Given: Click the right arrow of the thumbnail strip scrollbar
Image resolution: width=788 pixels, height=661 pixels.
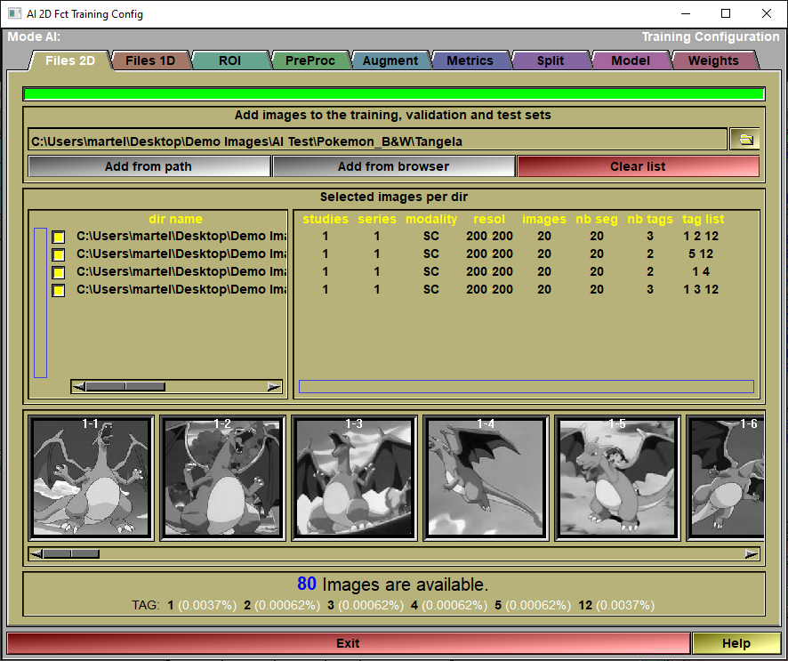Looking at the screenshot, I should (x=752, y=554).
